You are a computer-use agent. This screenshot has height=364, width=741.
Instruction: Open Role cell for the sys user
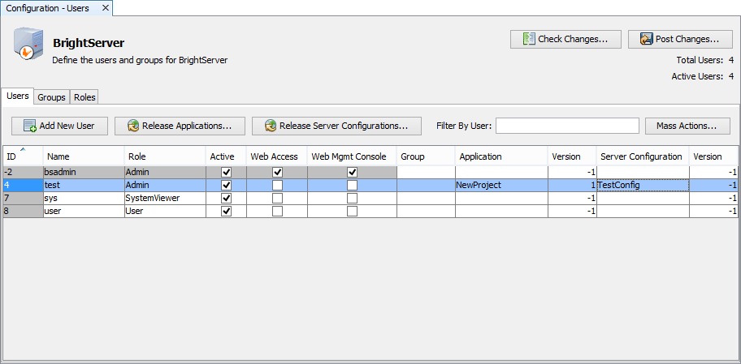164,199
